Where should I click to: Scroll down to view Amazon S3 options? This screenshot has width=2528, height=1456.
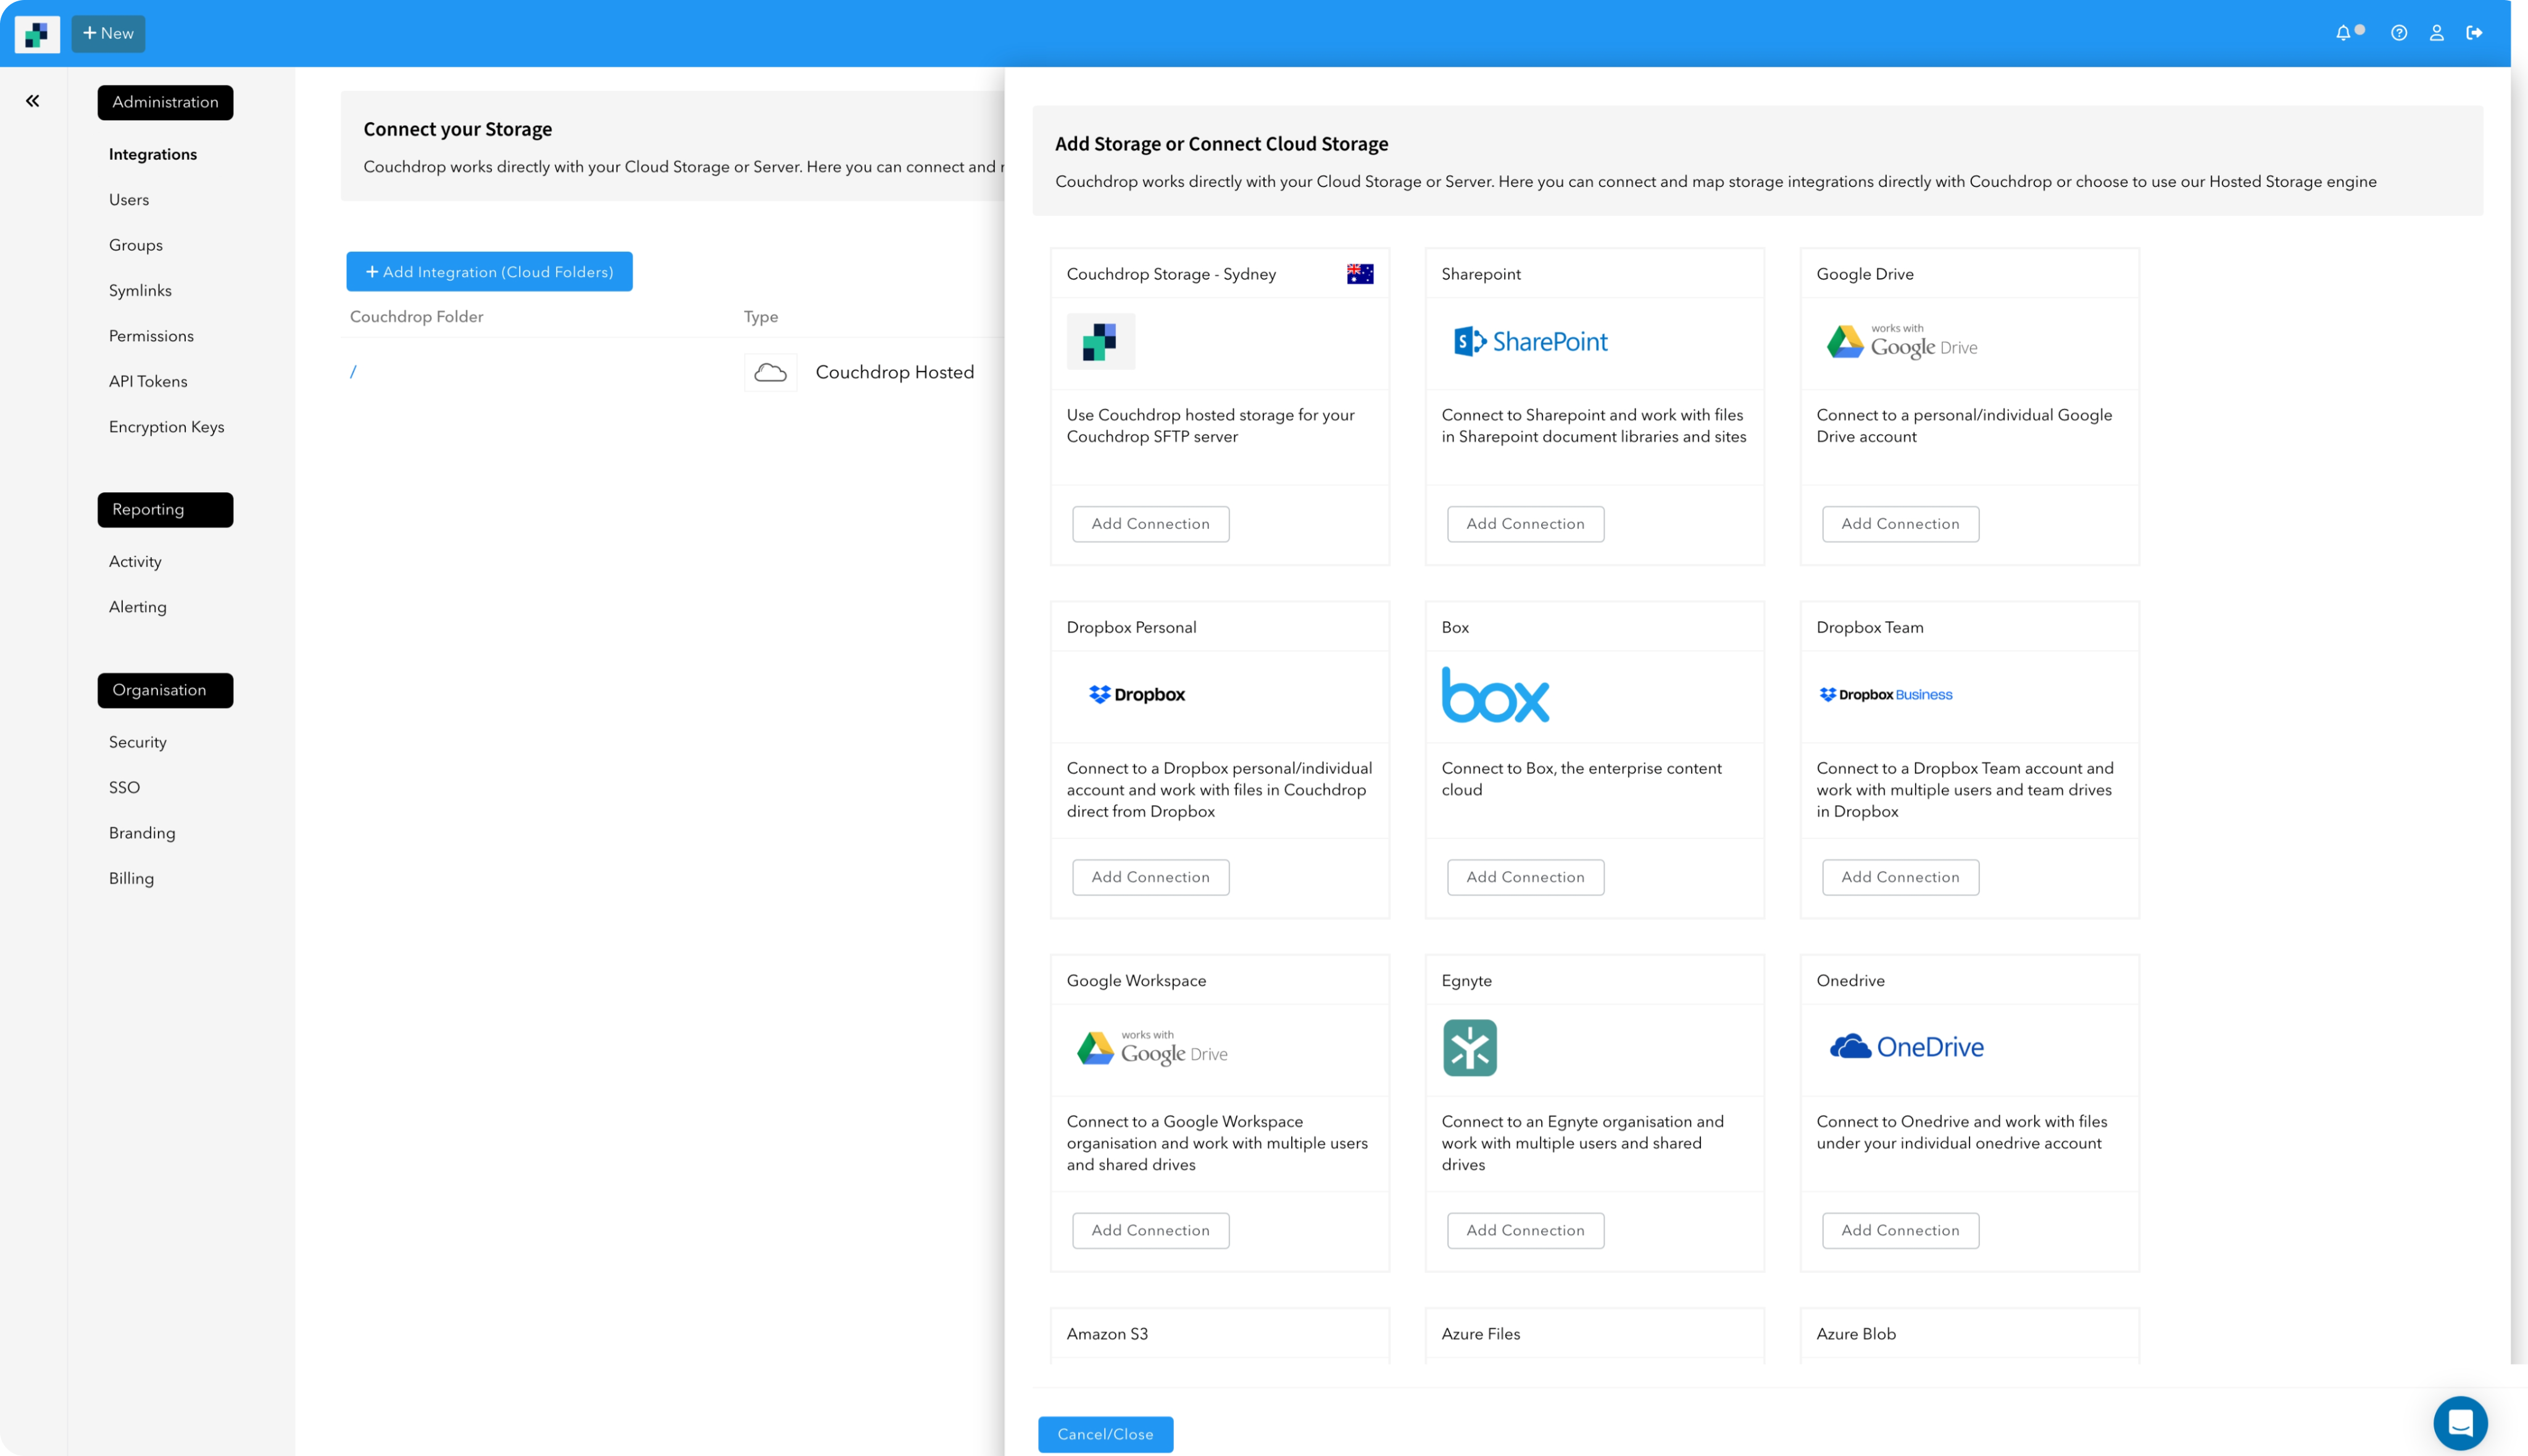1108,1333
